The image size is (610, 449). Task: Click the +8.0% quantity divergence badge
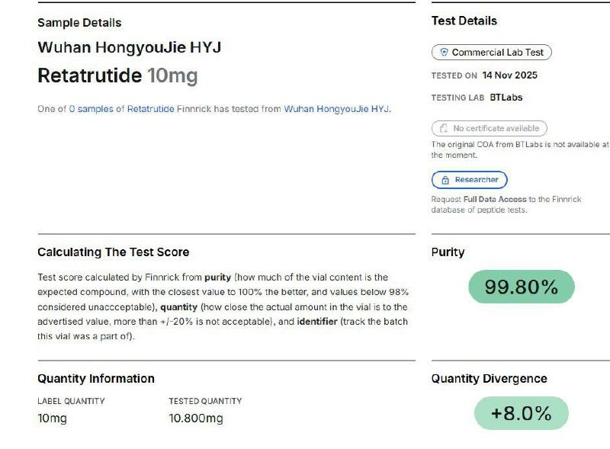tap(522, 413)
